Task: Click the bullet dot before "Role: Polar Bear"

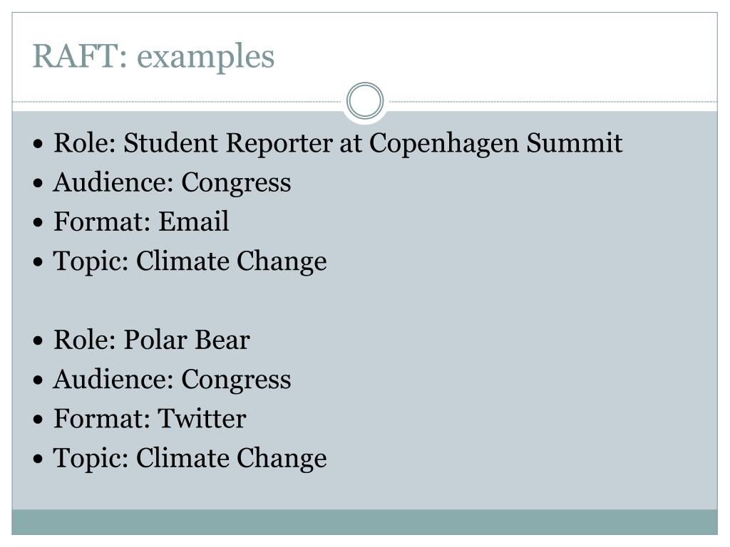Action: click(38, 340)
